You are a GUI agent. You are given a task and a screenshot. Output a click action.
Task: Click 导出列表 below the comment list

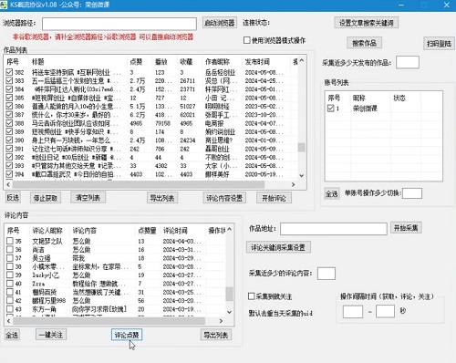216,335
